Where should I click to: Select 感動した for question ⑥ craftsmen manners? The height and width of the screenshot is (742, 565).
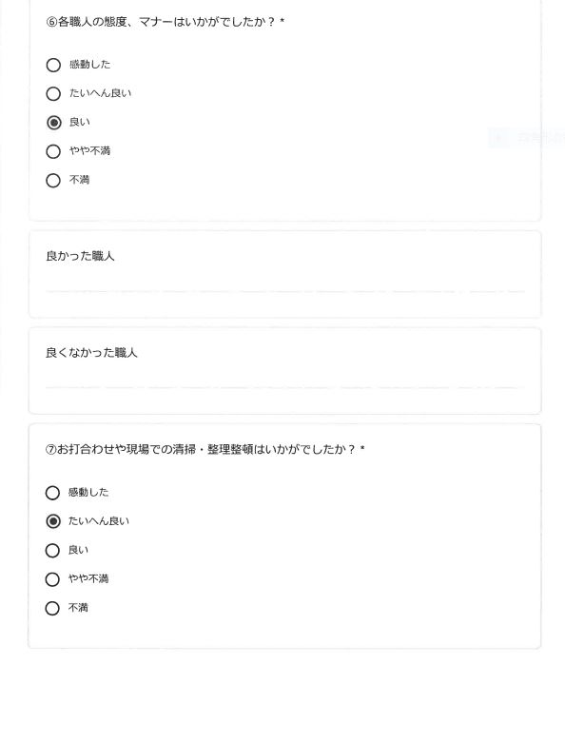pos(53,65)
